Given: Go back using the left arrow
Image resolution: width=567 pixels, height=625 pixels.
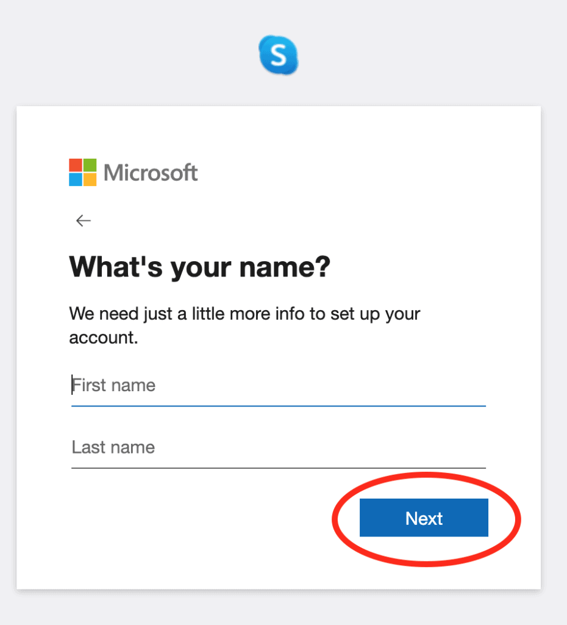Looking at the screenshot, I should [83, 221].
